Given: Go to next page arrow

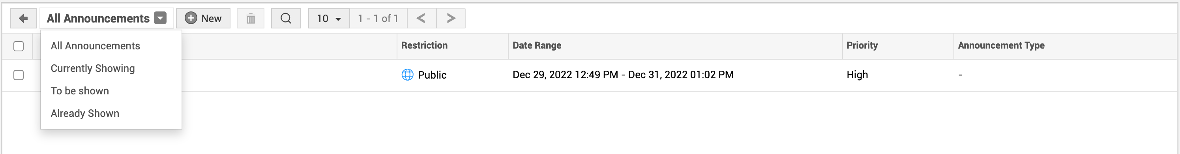Looking at the screenshot, I should point(451,18).
